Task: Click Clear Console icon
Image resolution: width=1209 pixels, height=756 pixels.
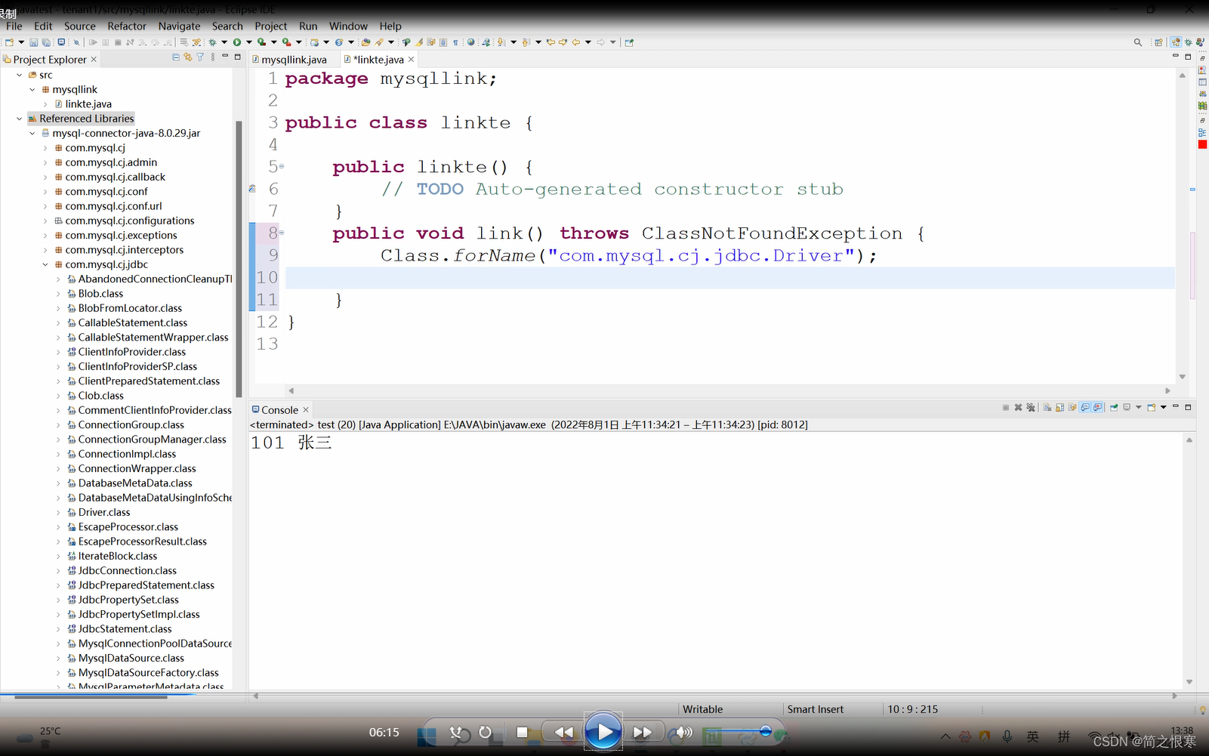Action: (x=1047, y=407)
